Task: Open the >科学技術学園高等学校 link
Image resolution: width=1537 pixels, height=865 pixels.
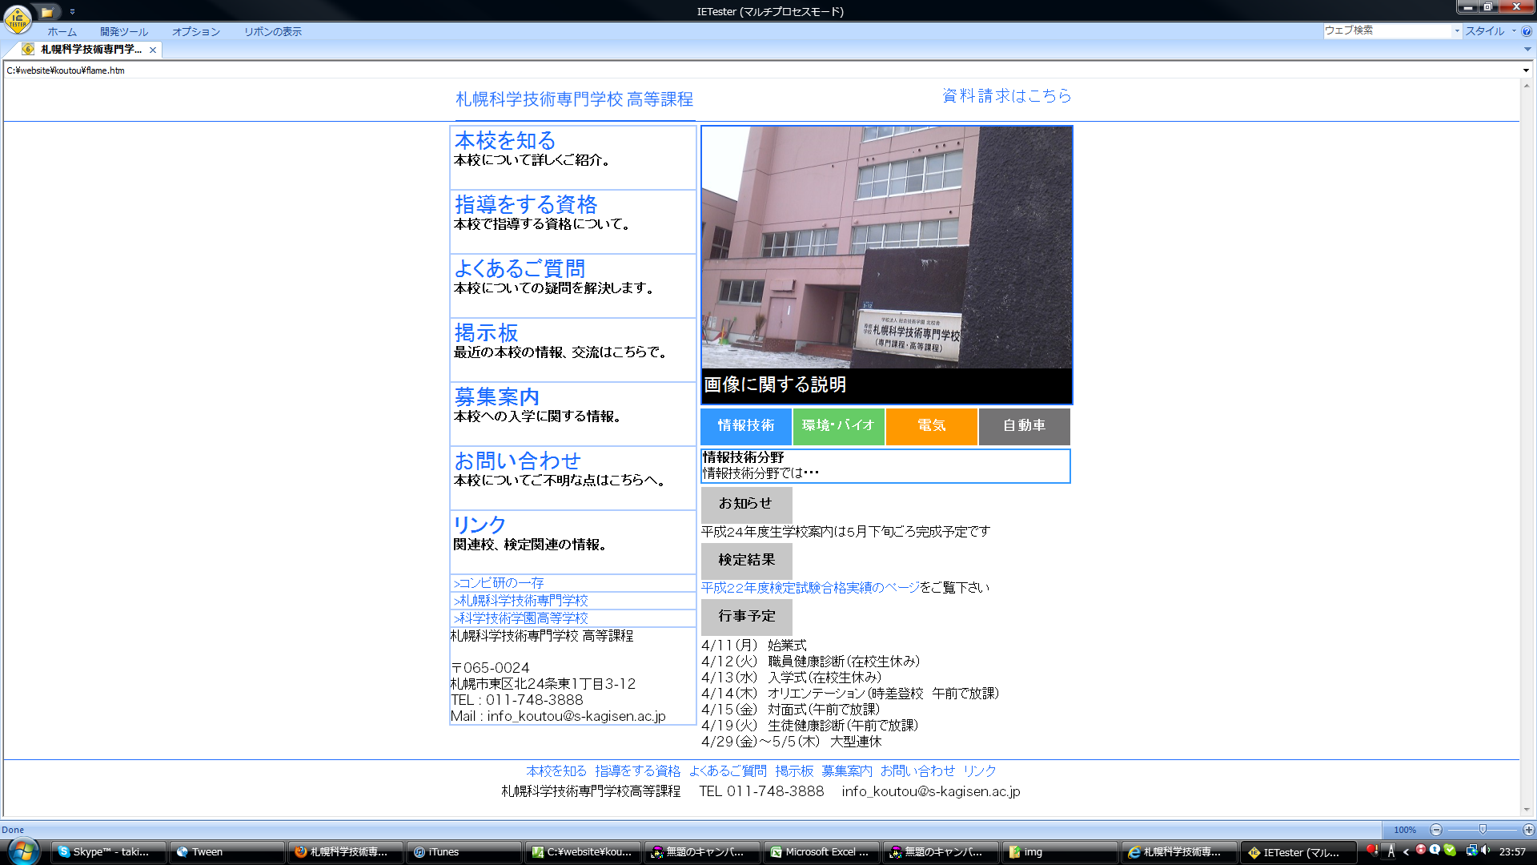Action: click(x=520, y=618)
